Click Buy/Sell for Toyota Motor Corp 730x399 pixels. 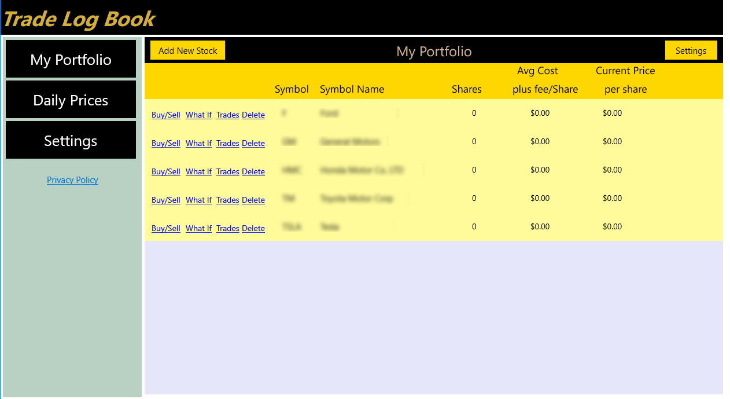(166, 200)
